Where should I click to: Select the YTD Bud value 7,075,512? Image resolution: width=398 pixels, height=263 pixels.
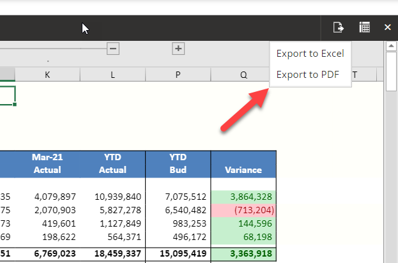coord(178,197)
